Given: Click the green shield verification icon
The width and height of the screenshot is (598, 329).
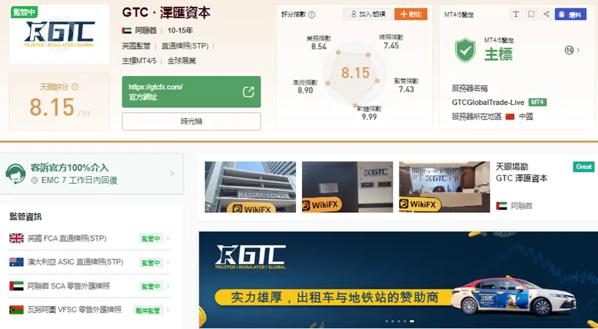Looking at the screenshot, I should 465,50.
